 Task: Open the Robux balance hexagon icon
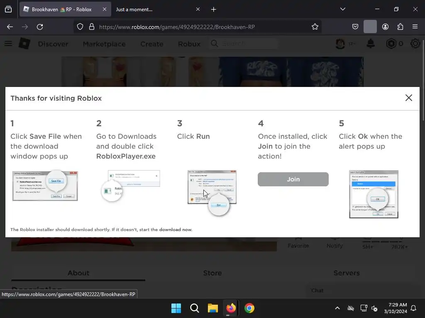(391, 43)
